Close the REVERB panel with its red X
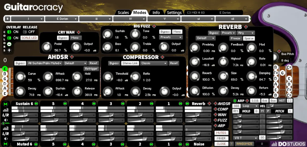The image size is (307, 147). [246, 27]
